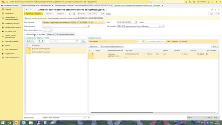Click Провести и закрыть button

(x=34, y=14)
